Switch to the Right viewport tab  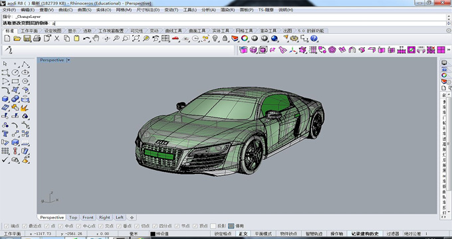click(x=104, y=217)
